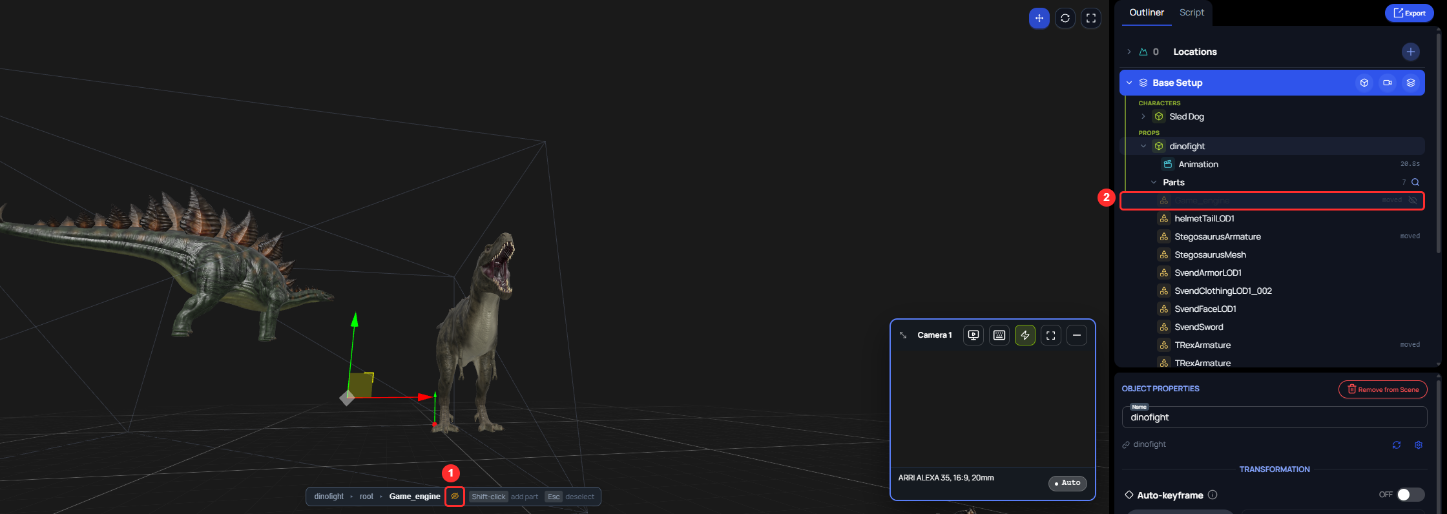Collapse the Base Setup group
The width and height of the screenshot is (1447, 514).
tap(1129, 83)
